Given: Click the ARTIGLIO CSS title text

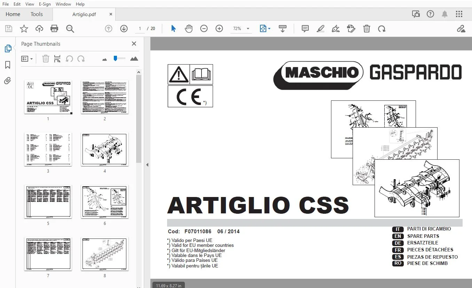Looking at the screenshot, I should (258, 206).
